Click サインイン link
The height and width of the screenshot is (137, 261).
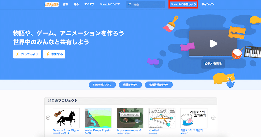tap(208, 4)
